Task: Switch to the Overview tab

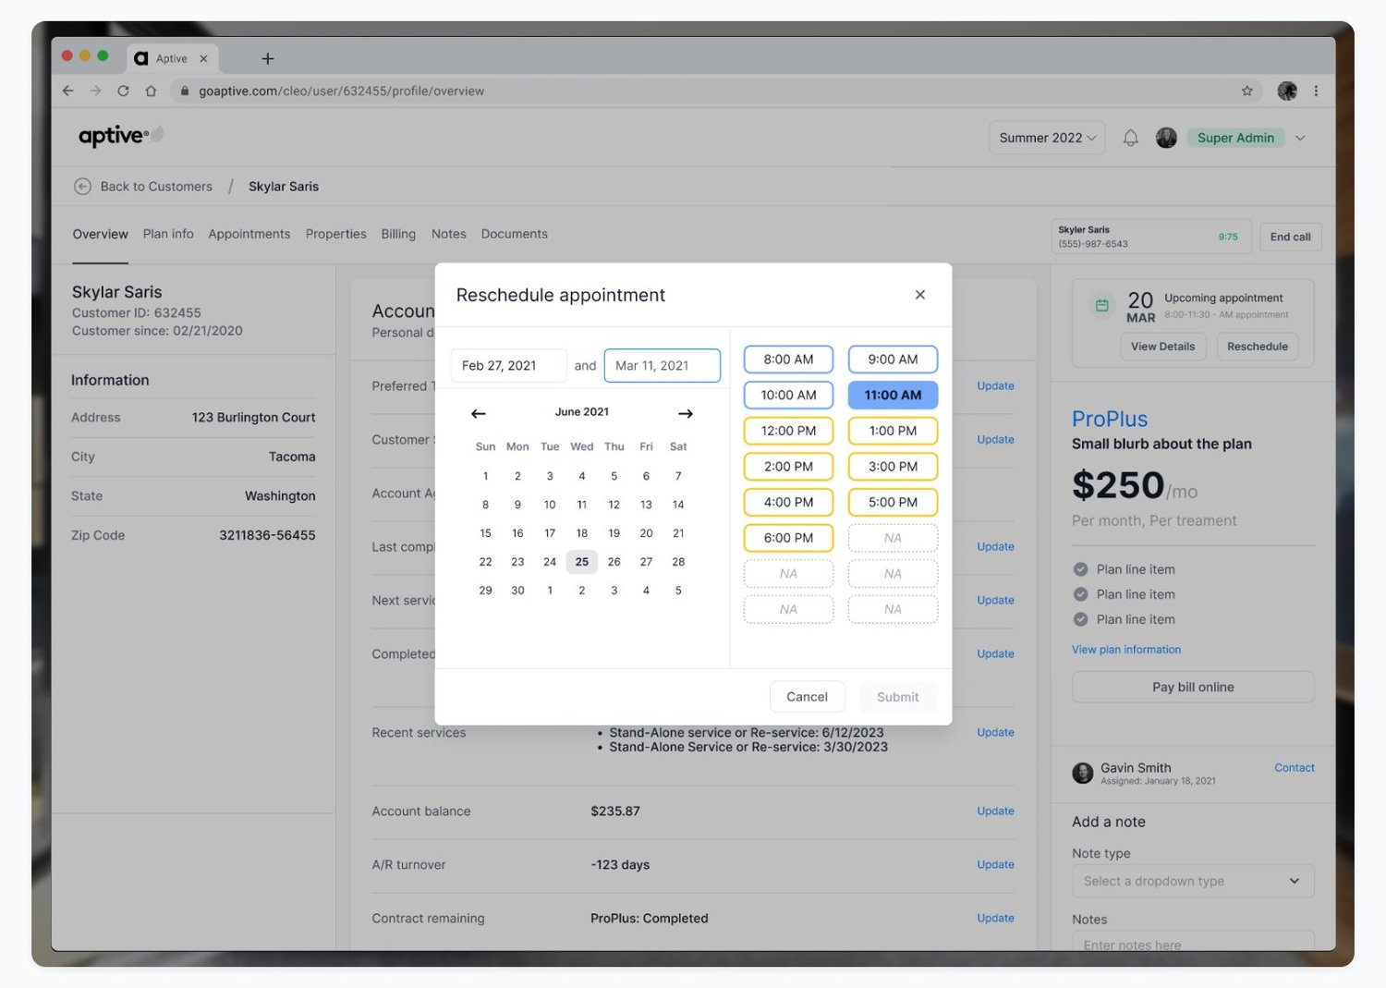Action: (101, 234)
